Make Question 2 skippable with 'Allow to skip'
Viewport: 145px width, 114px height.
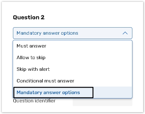tap(73, 58)
